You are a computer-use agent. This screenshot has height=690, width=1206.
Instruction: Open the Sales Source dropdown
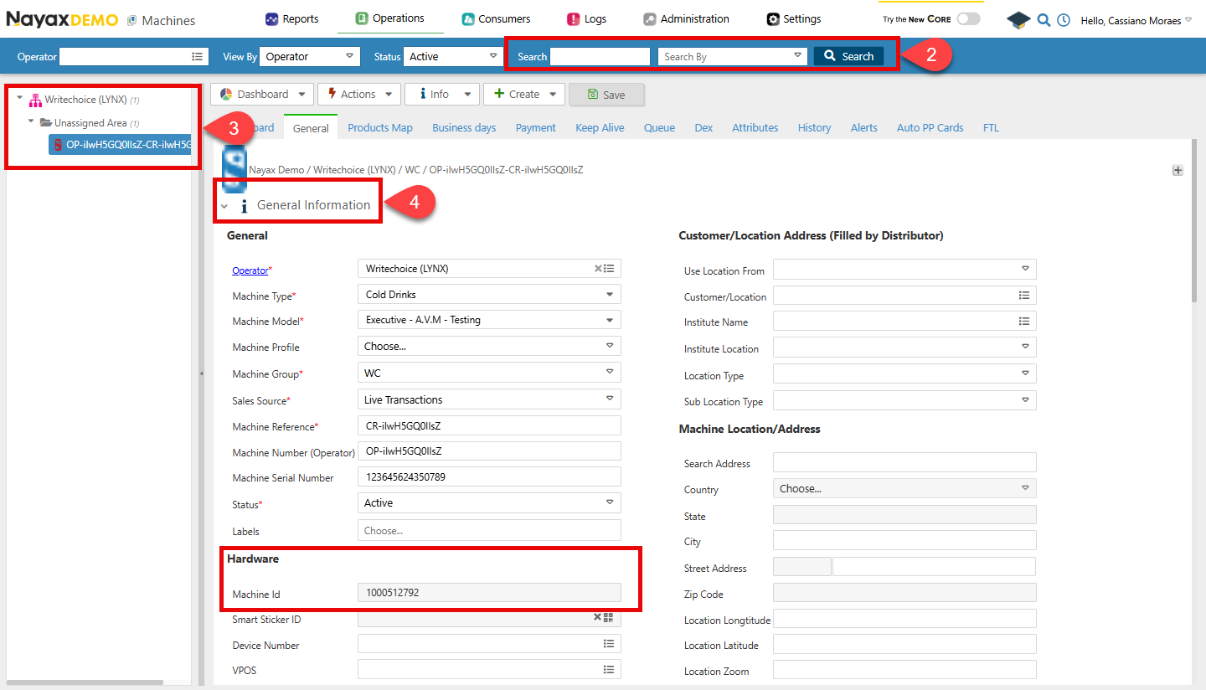point(490,399)
